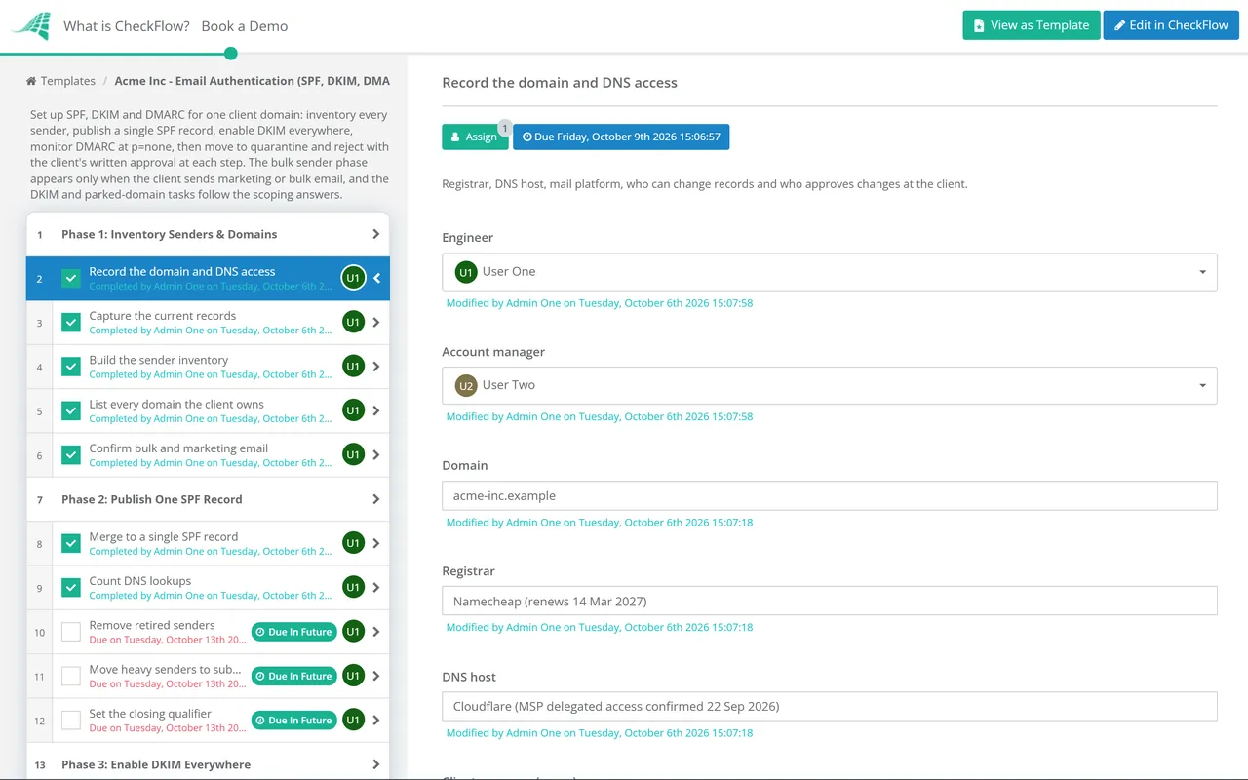The width and height of the screenshot is (1248, 780).
Task: Click U1 avatar on Remove retired senders
Action: coord(353,632)
